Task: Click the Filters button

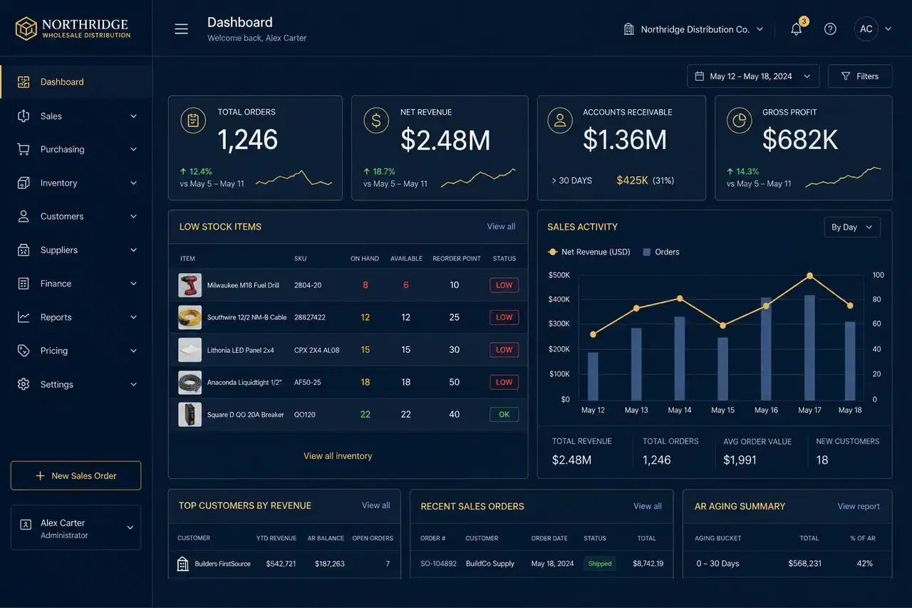Action: tap(860, 76)
